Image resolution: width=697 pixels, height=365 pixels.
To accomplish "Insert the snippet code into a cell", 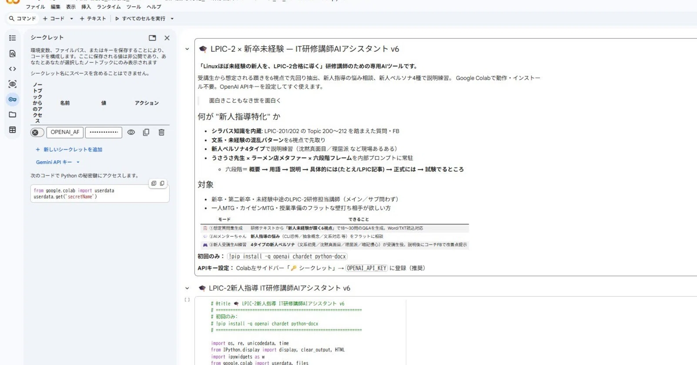I will coord(154,184).
